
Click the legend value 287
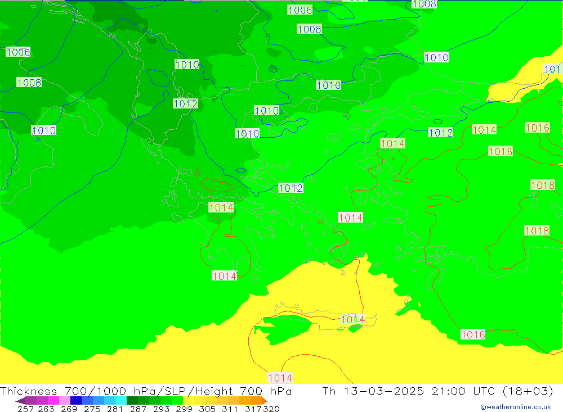pyautogui.click(x=138, y=409)
